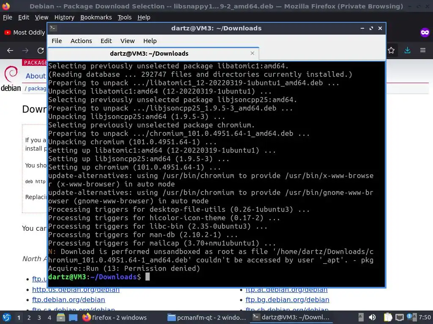Close the terminal window
Image resolution: width=433 pixels, height=324 pixels.
(380, 28)
